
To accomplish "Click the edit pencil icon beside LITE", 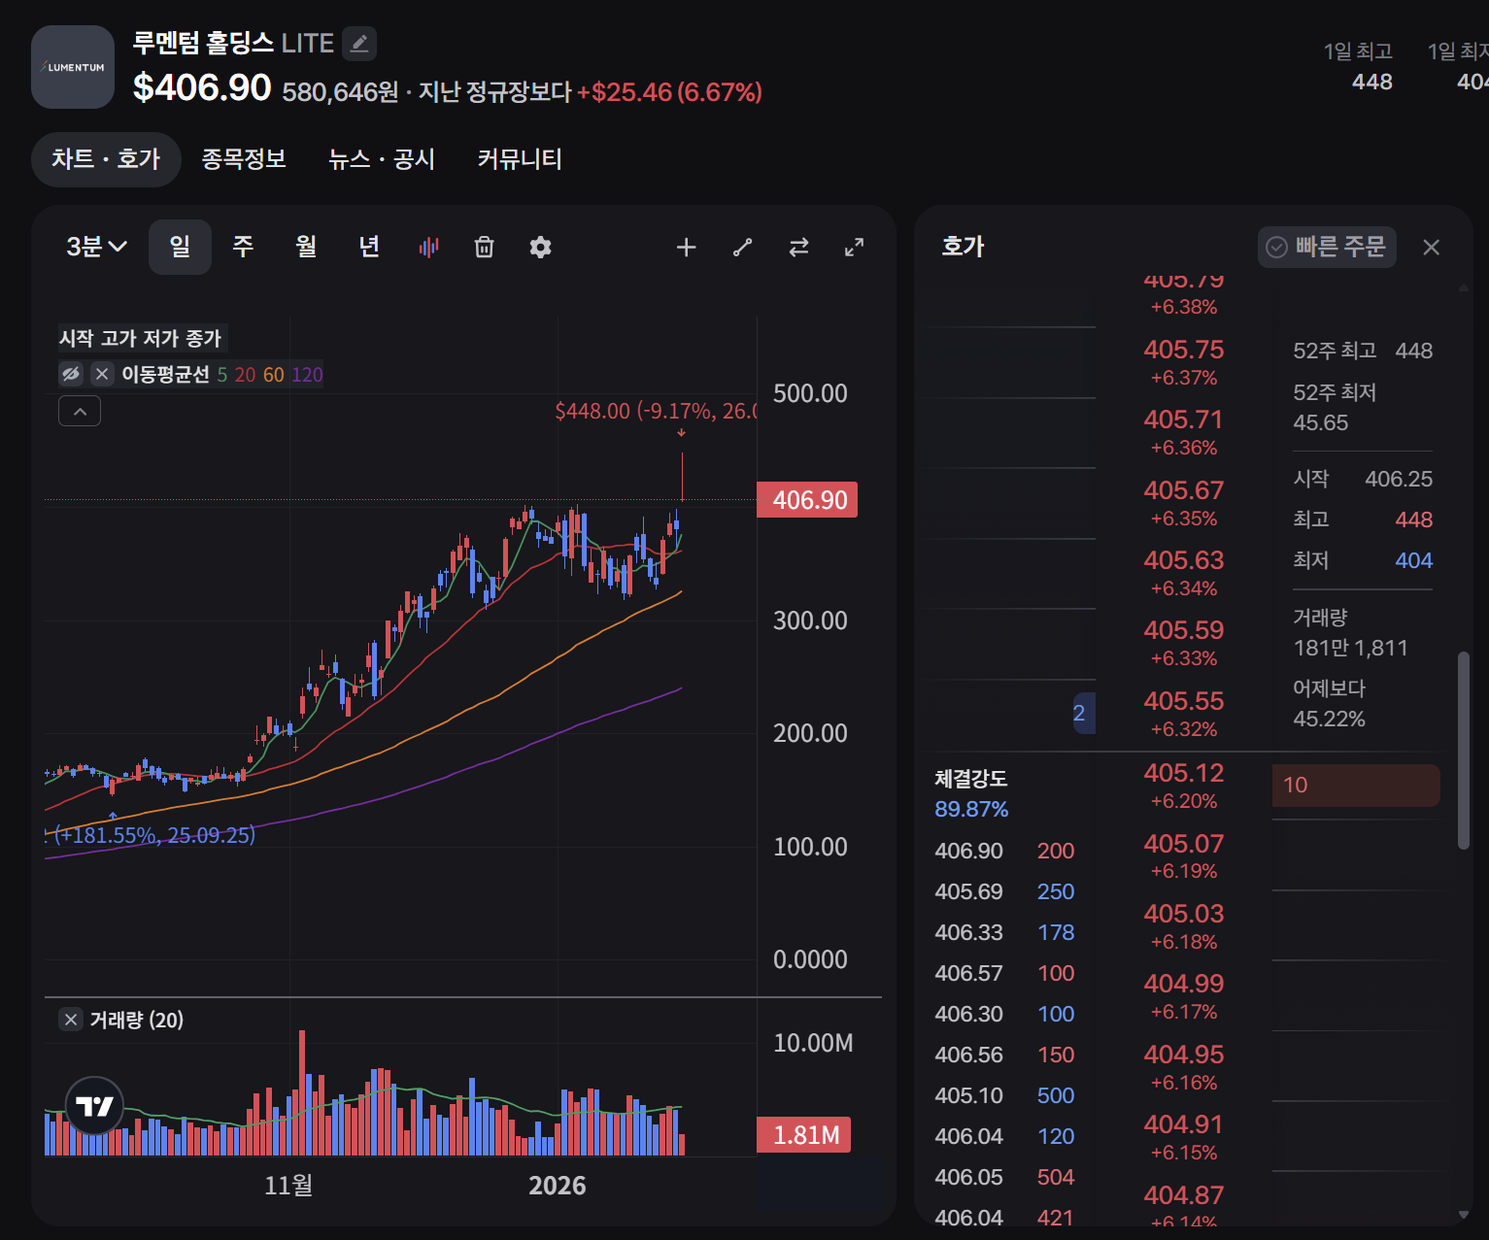I will 359,44.
